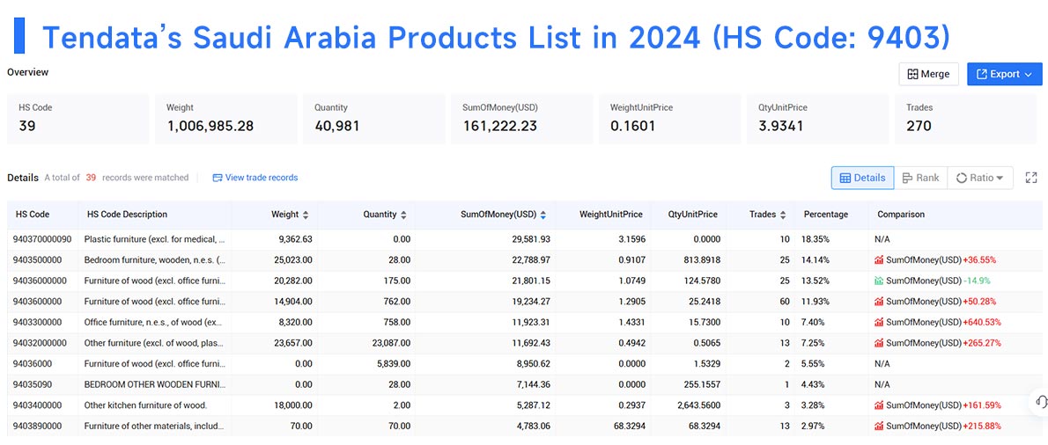1048x445 pixels.
Task: Sort by the Trades column arrows
Action: point(783,215)
